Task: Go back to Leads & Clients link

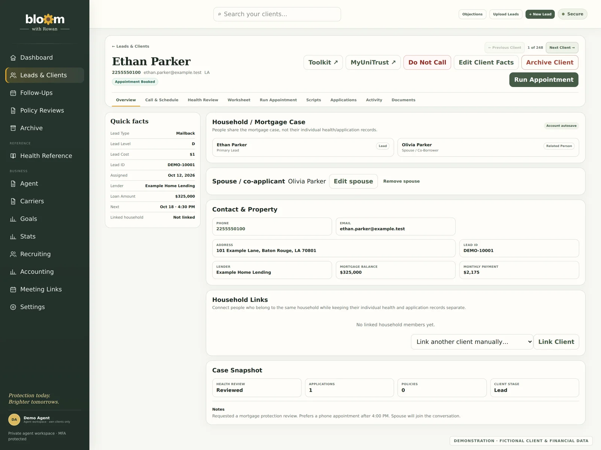Action: [130, 46]
